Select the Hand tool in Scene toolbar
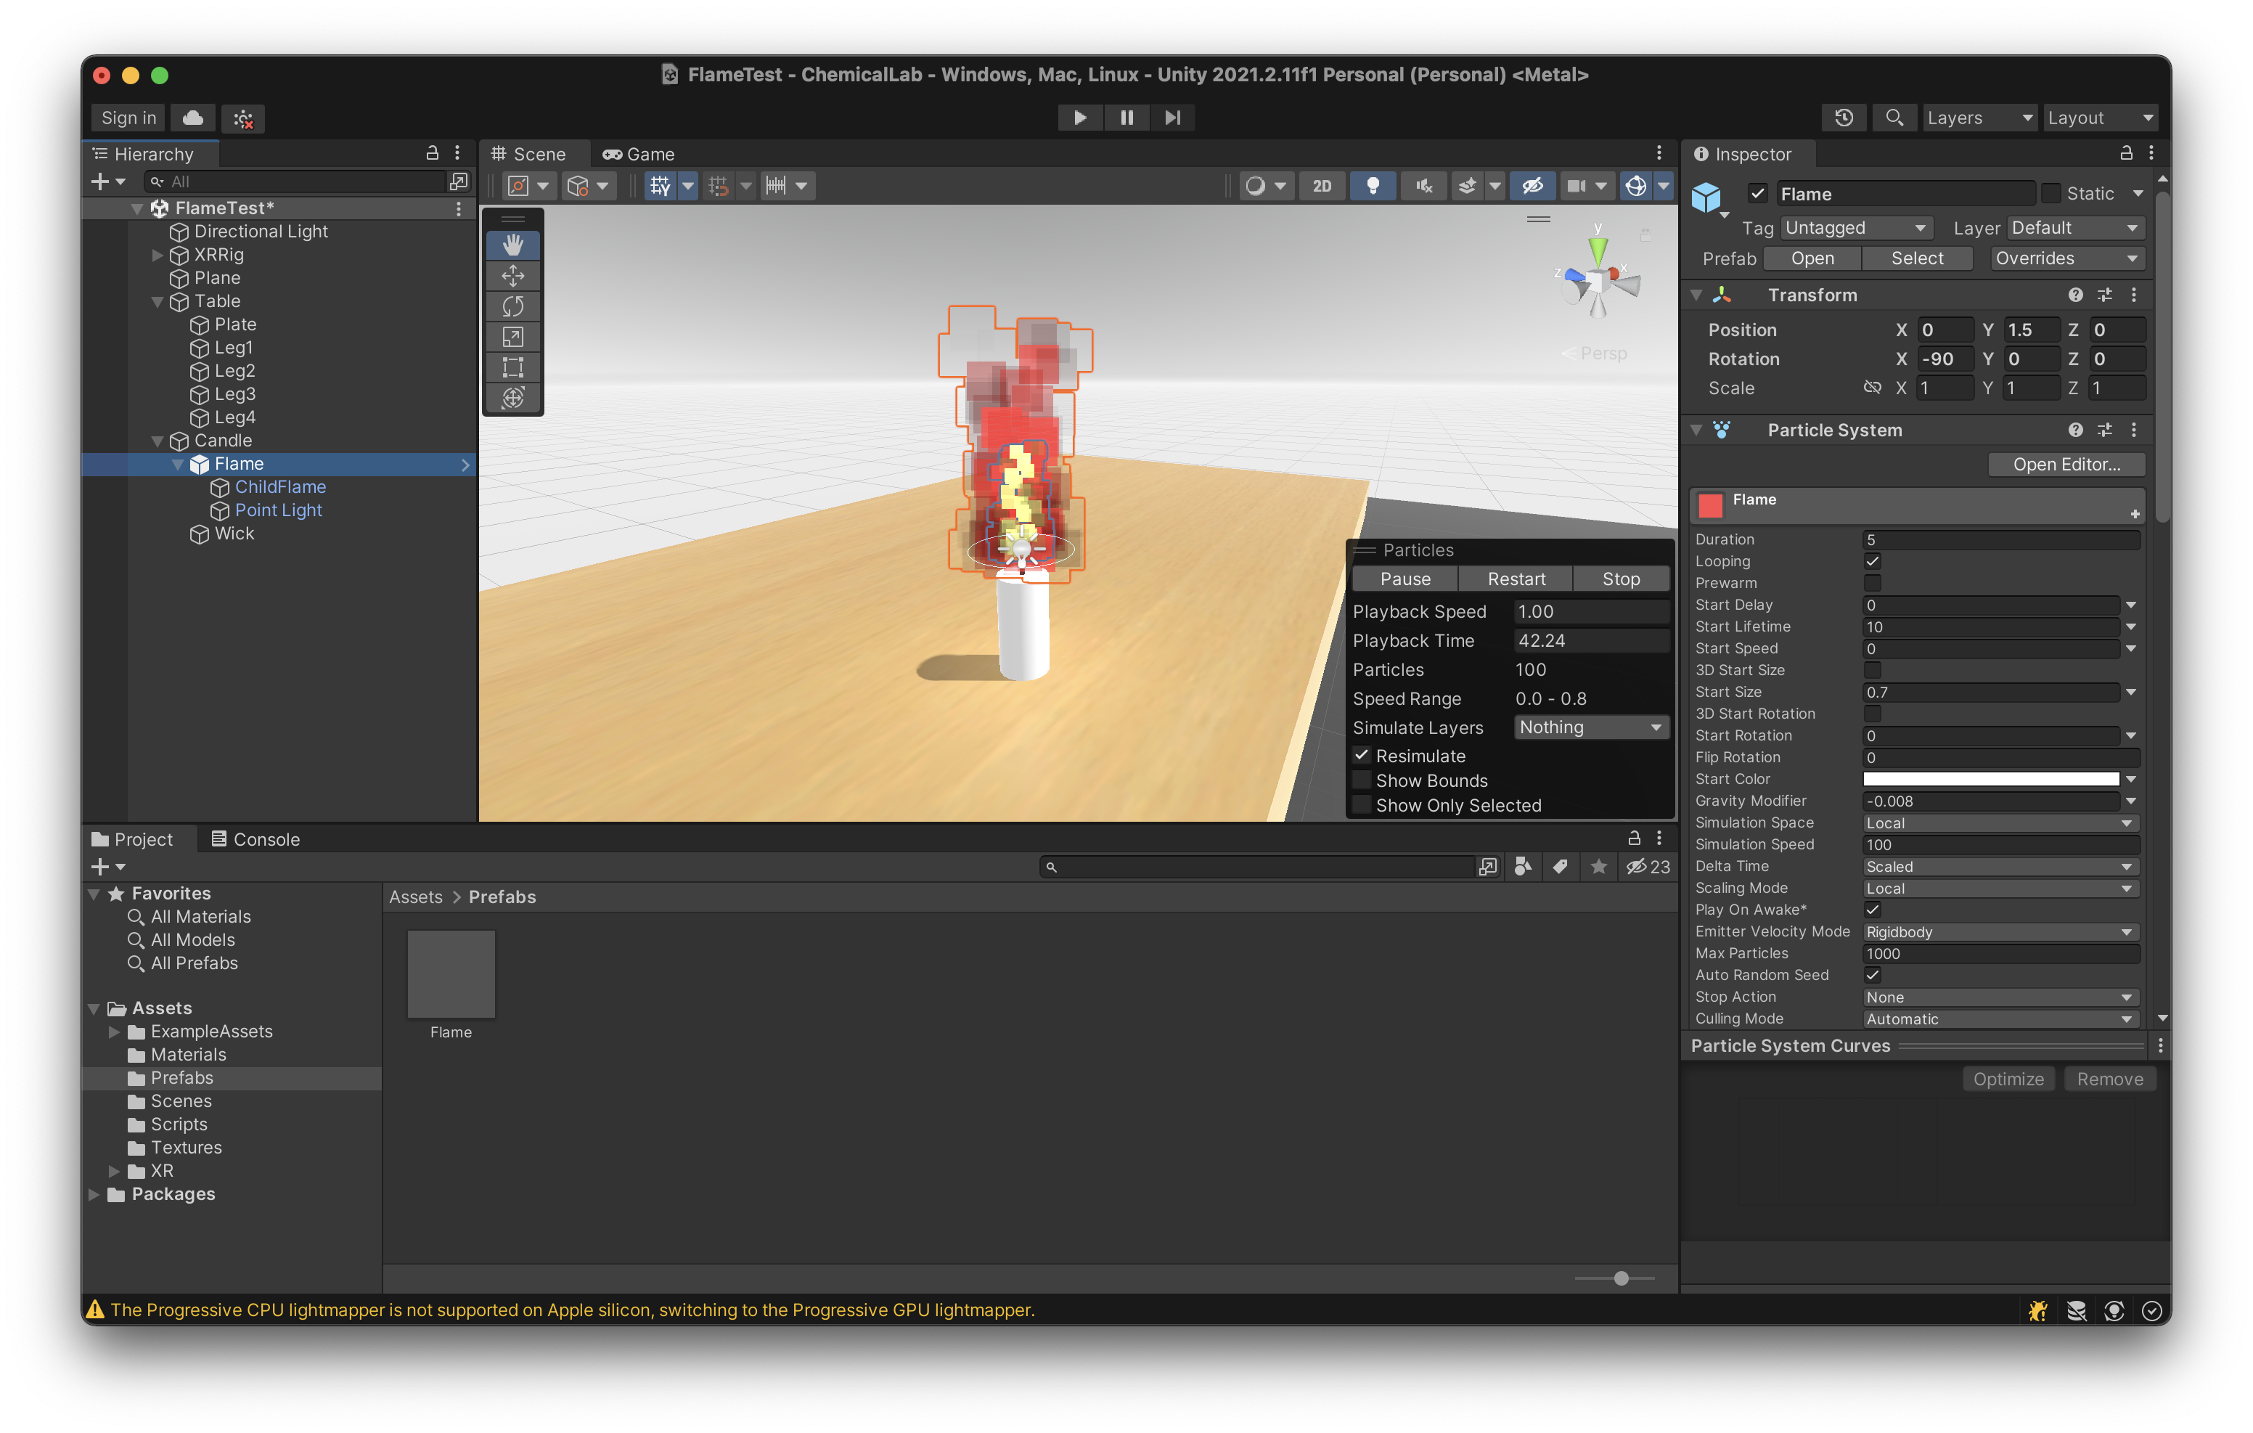Viewport: 2253px width, 1433px height. tap(512, 245)
